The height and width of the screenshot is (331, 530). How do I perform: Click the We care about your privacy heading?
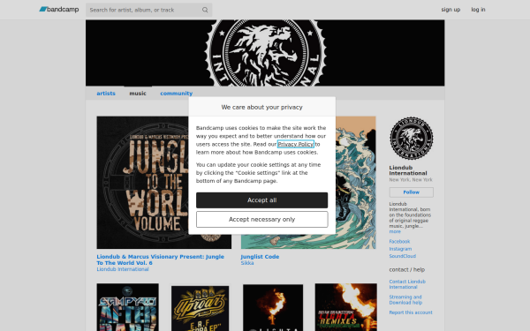point(262,107)
